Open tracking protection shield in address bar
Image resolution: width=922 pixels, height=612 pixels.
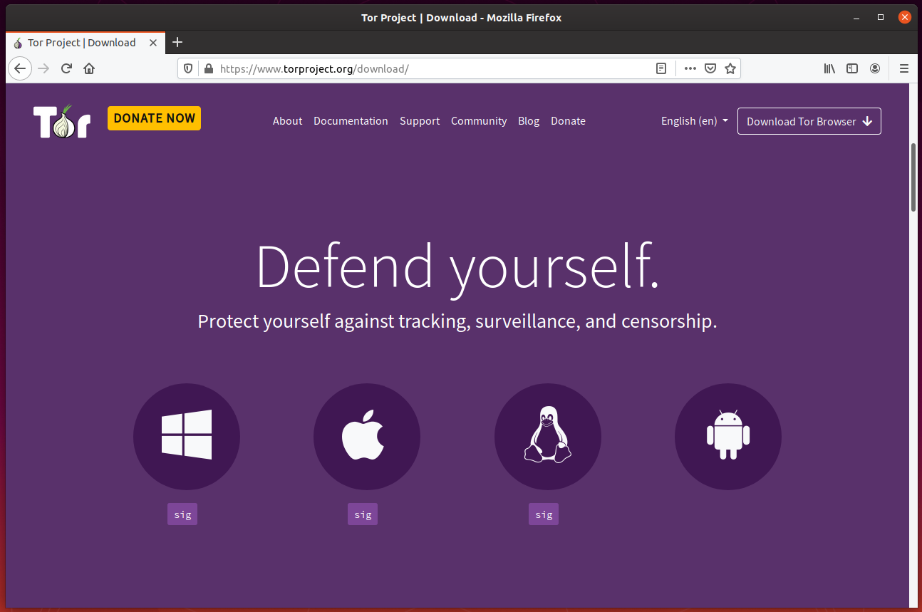[x=188, y=68]
